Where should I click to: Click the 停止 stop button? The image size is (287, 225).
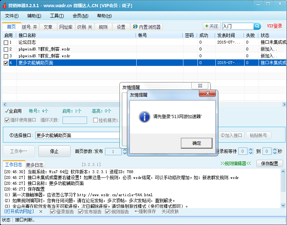coord(54,152)
